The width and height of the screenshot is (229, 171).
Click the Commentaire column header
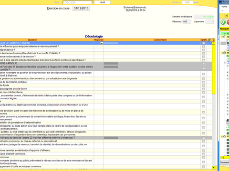(160, 40)
